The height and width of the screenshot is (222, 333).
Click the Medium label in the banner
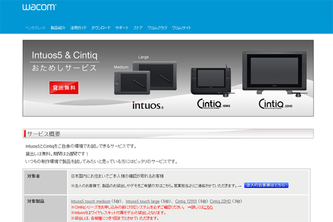(x=121, y=67)
